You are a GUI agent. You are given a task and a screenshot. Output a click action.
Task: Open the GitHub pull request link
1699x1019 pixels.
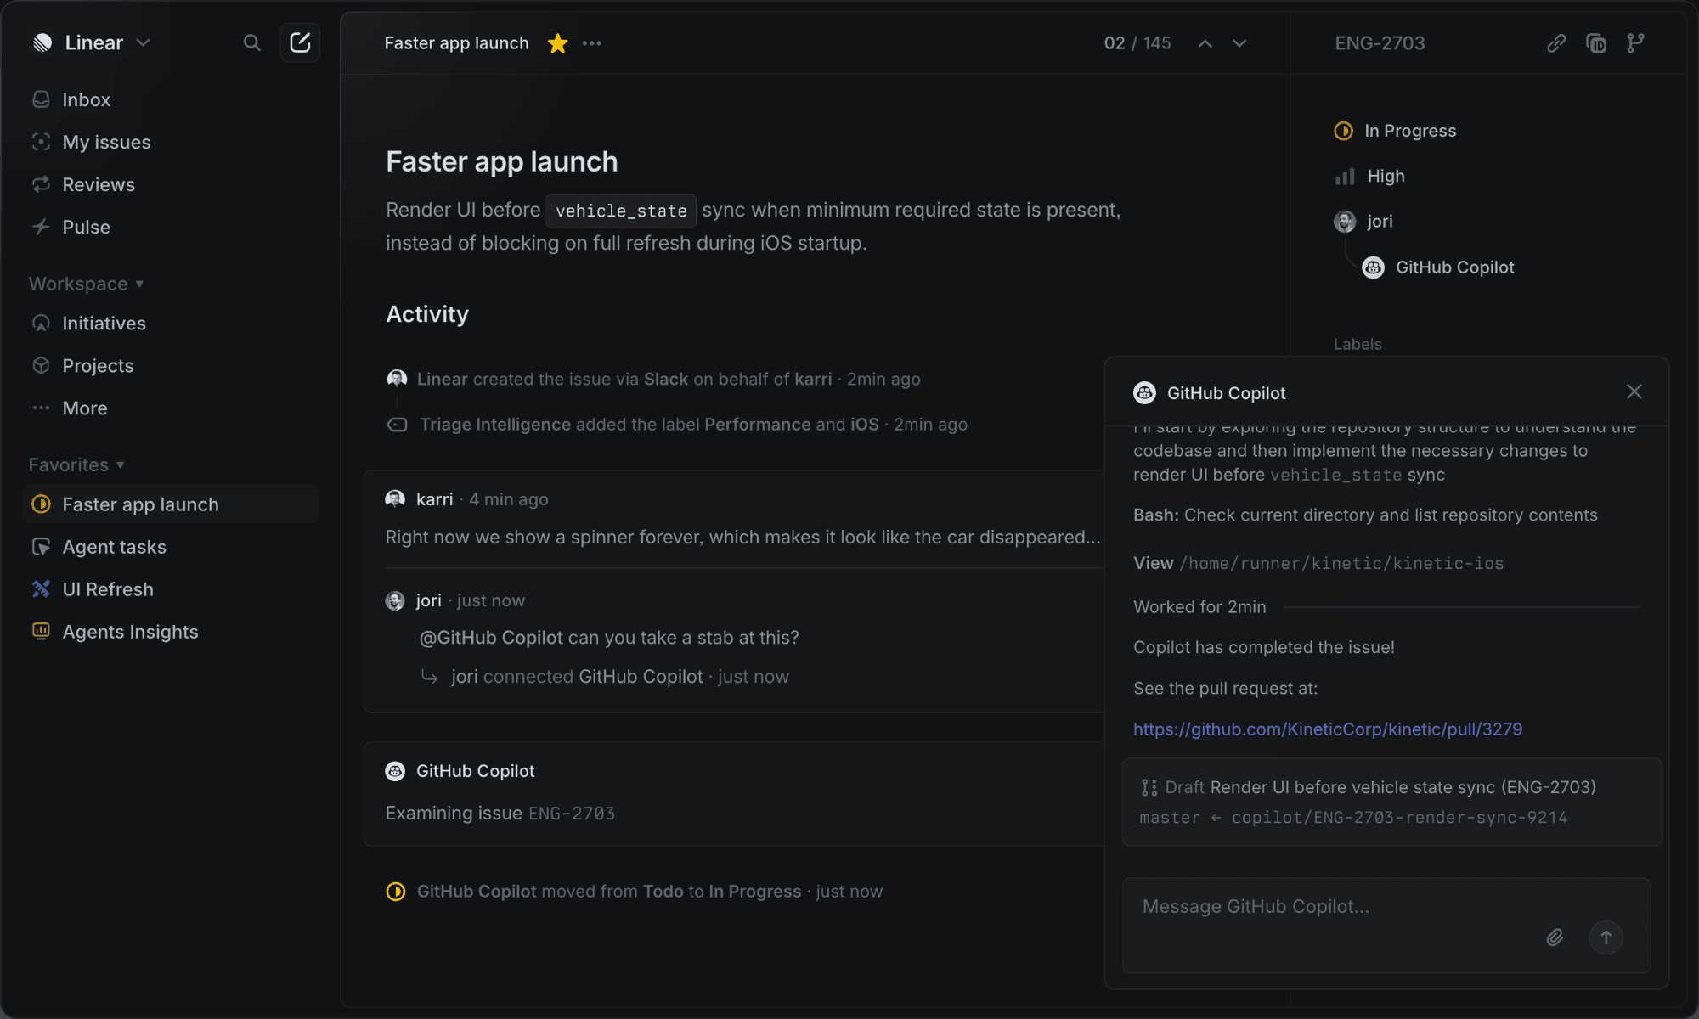click(1327, 729)
